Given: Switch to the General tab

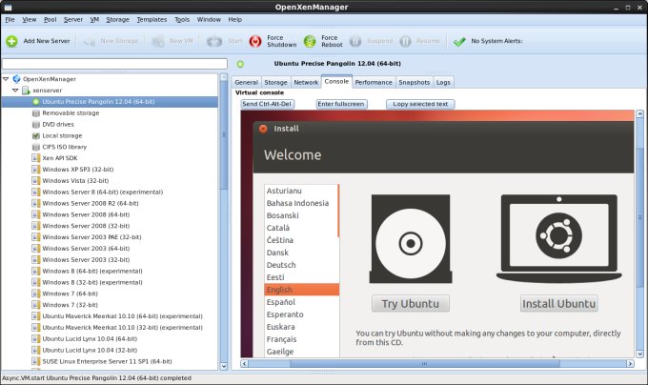Looking at the screenshot, I should tap(246, 82).
